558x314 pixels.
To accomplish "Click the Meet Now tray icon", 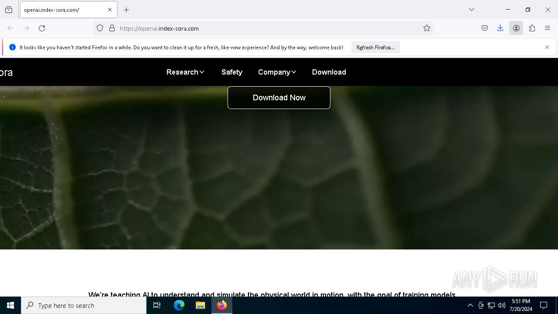I will 481,305.
